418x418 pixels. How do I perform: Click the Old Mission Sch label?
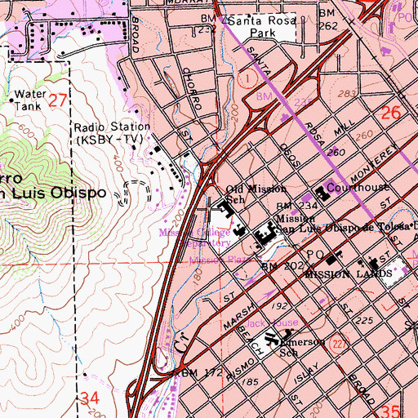(x=256, y=194)
